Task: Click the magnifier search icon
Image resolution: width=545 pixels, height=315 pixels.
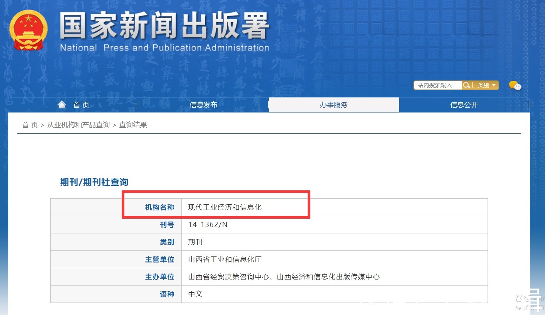Action: 467,85
